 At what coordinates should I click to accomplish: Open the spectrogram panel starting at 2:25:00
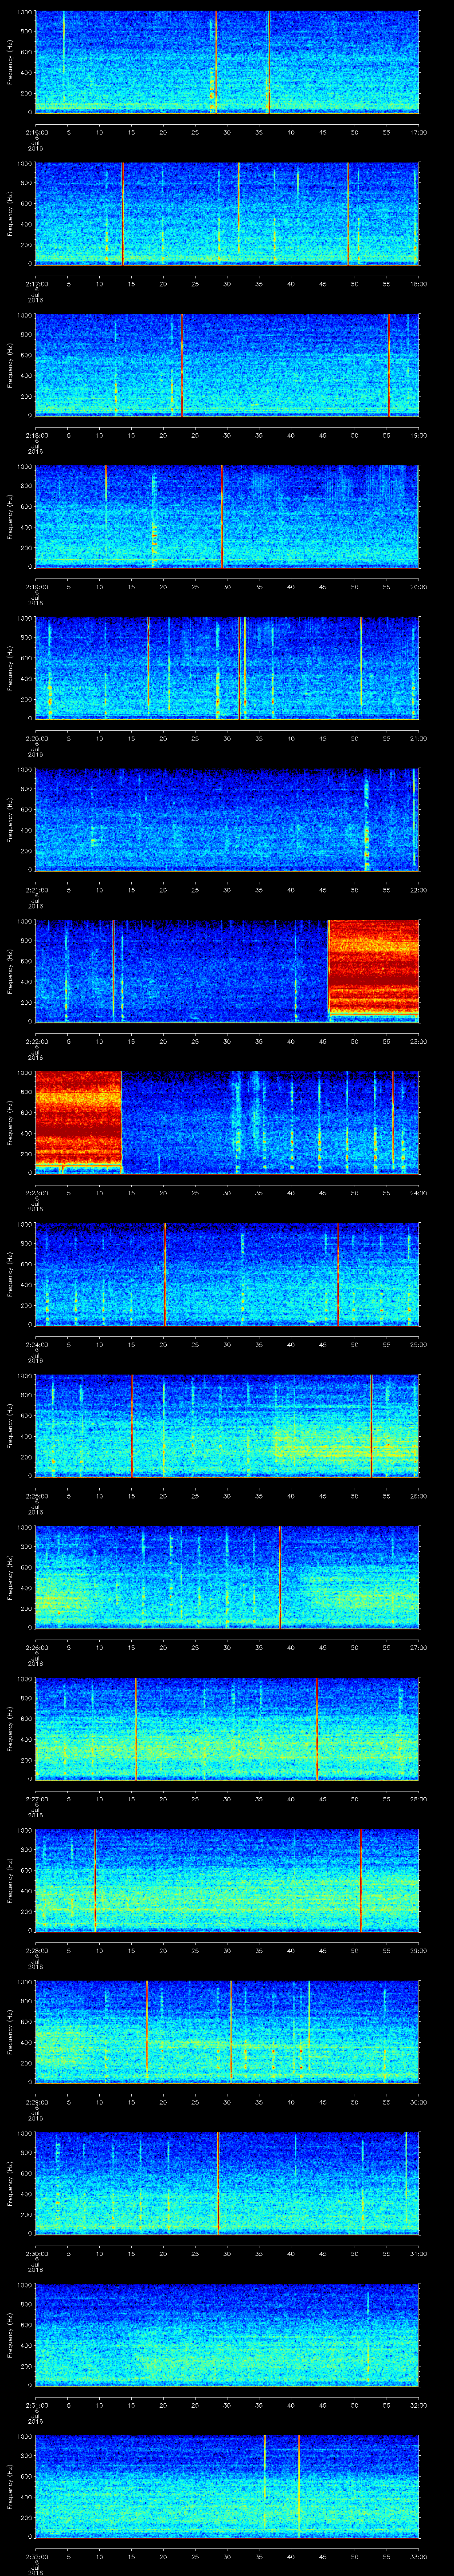227,1425
